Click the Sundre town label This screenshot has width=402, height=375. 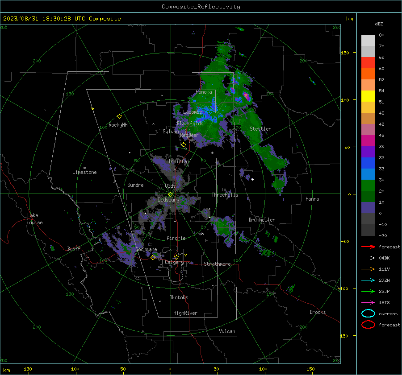click(x=135, y=185)
